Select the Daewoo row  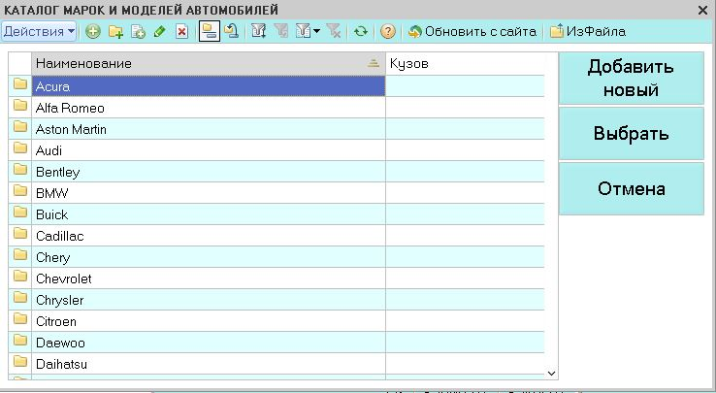click(277, 343)
